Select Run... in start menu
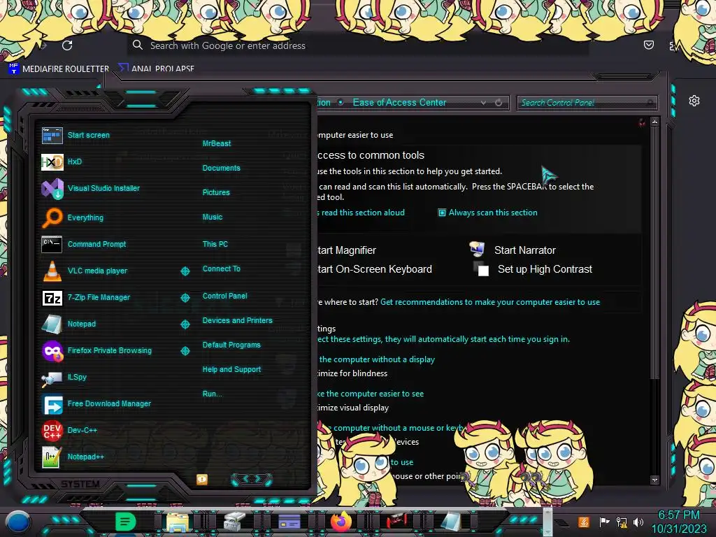Screen dimensions: 716x537 point(213,394)
